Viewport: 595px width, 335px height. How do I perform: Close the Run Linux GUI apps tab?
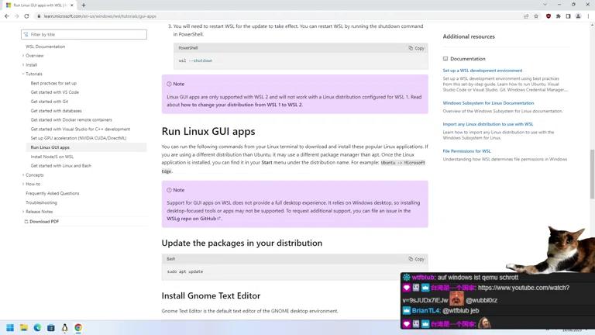72,5
